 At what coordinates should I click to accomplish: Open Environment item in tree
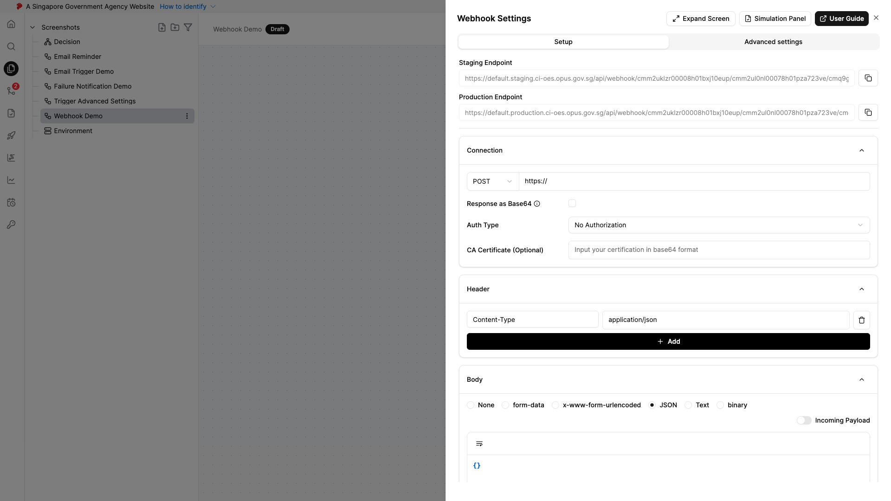[x=73, y=131]
